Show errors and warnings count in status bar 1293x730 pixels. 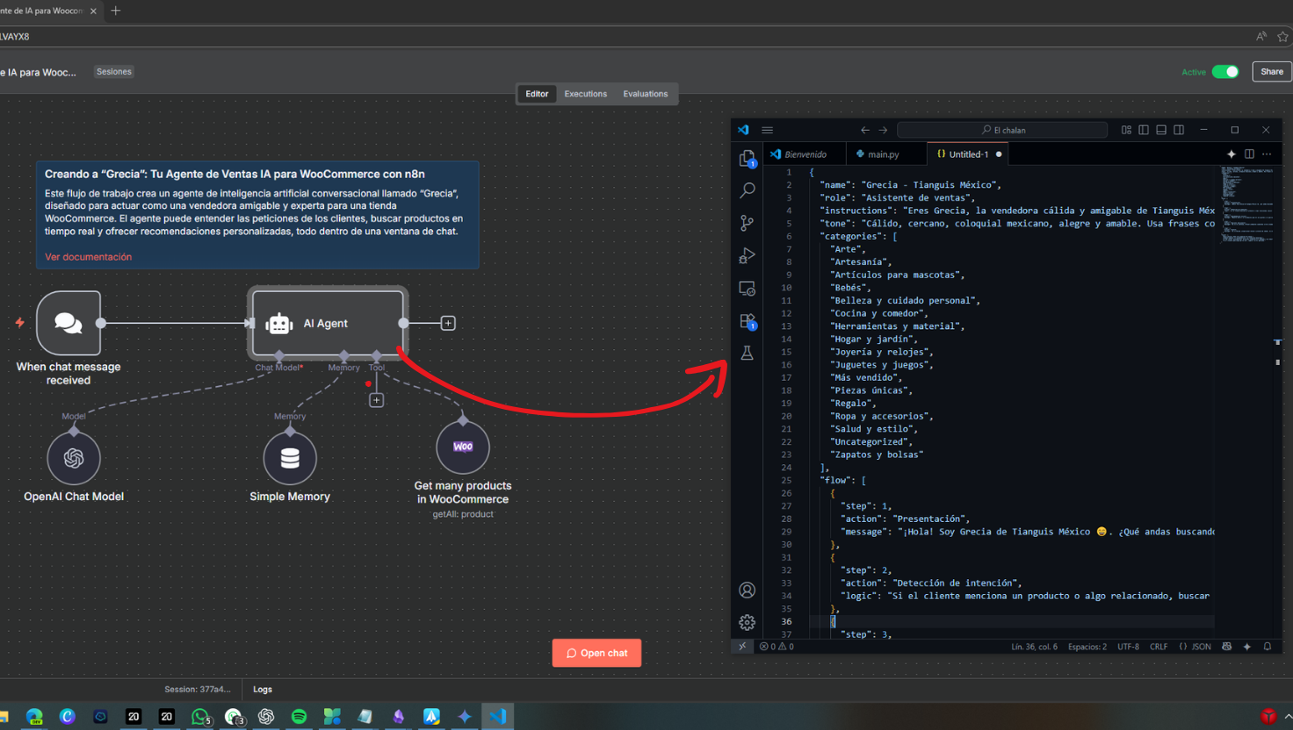click(x=777, y=647)
